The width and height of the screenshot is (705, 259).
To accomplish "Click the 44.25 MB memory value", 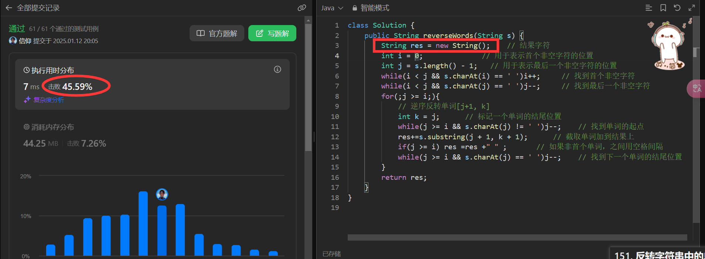I will (x=41, y=143).
